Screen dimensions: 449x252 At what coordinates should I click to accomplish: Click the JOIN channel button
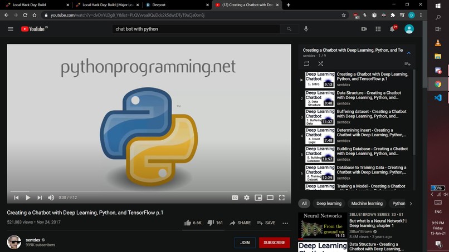(x=245, y=243)
